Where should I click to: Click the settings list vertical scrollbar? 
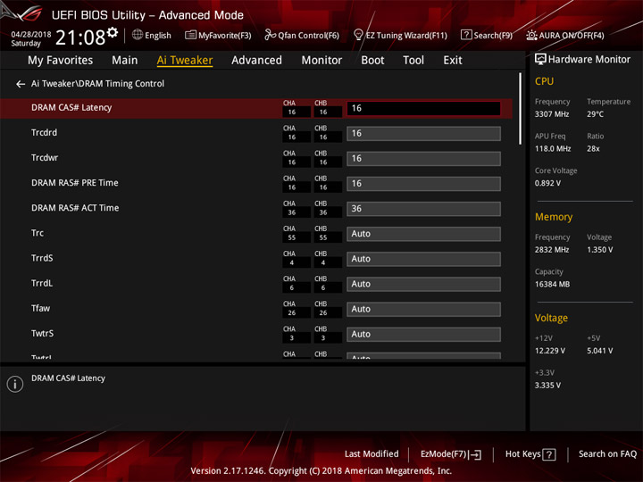coord(521,109)
